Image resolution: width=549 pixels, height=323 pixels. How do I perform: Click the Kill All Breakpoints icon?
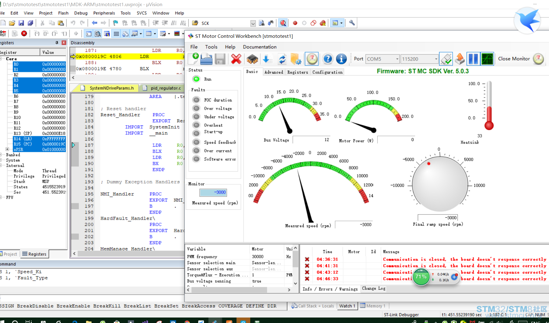(323, 23)
